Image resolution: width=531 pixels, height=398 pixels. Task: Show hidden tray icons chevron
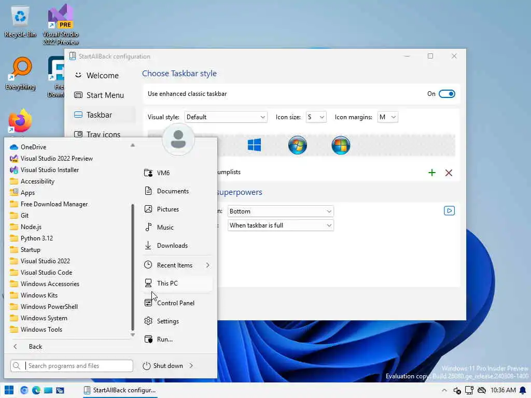444,390
